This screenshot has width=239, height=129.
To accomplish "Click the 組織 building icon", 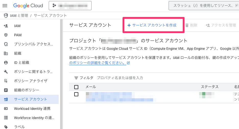I will coord(6,53).
